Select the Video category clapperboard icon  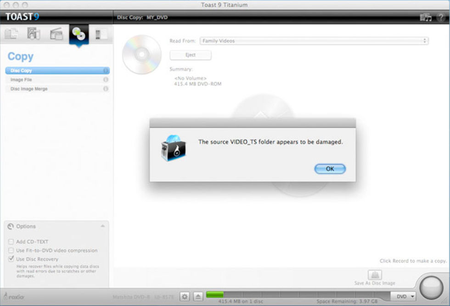56,34
